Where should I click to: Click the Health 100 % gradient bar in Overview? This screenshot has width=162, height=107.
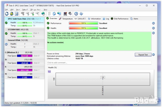pos(84,28)
